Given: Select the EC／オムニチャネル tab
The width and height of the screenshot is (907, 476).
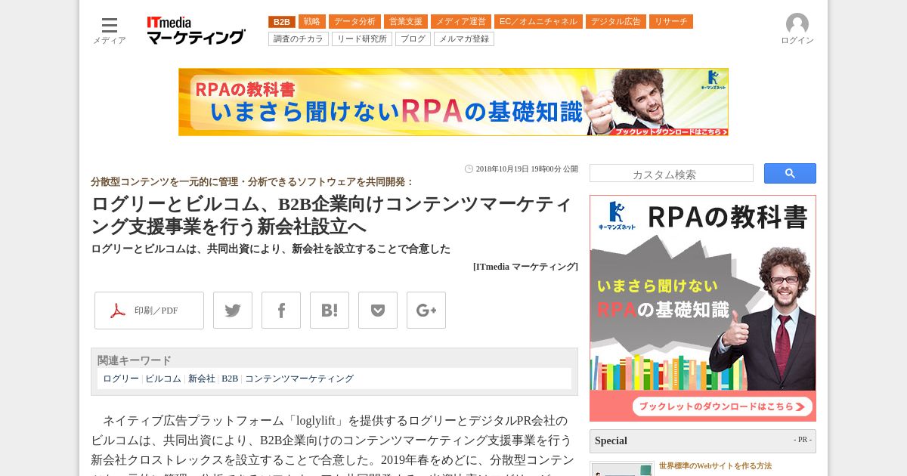Looking at the screenshot, I should point(538,22).
